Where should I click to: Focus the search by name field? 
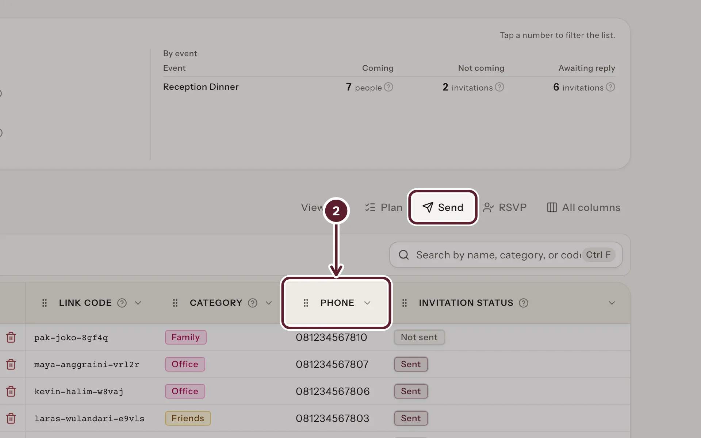[506, 255]
